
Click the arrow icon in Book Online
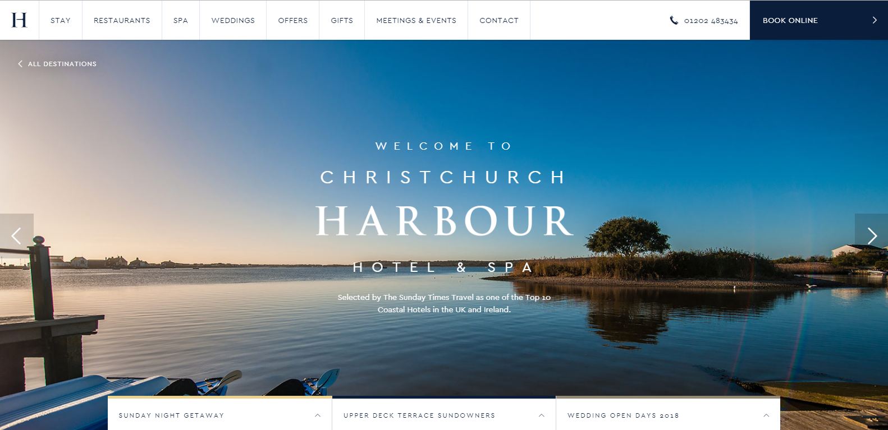pyautogui.click(x=874, y=20)
